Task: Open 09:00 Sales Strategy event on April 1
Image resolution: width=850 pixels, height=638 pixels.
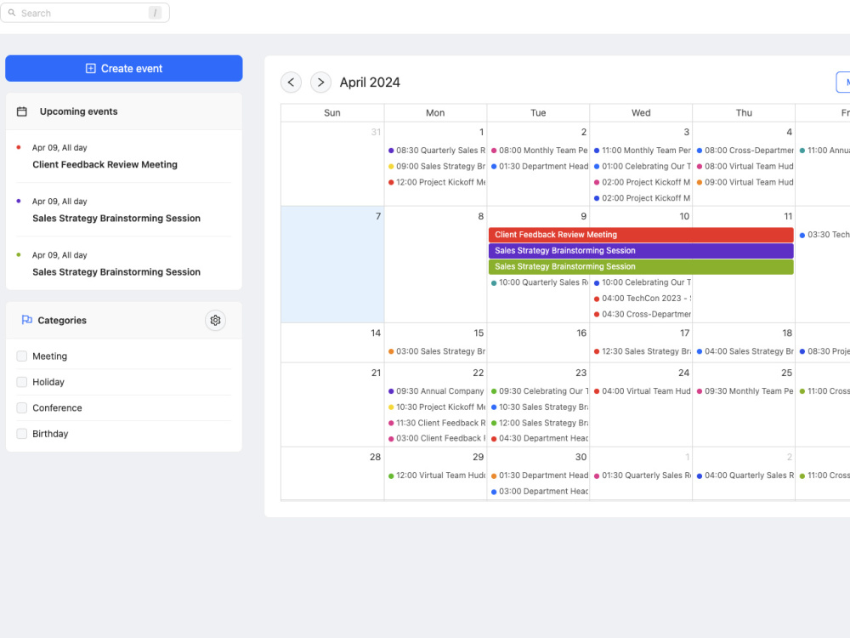Action: pyautogui.click(x=436, y=166)
